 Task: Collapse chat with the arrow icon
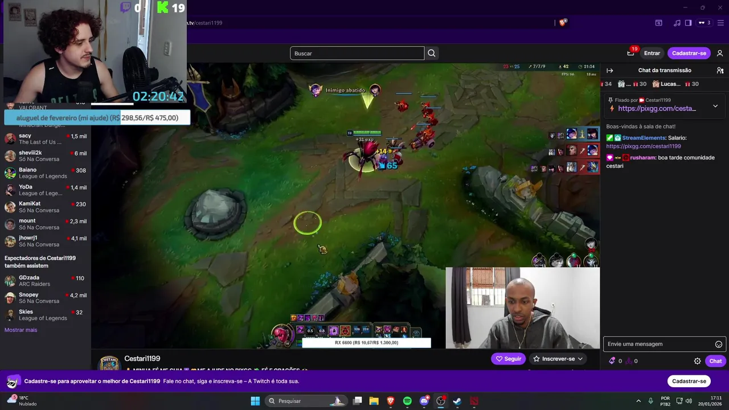(609, 70)
